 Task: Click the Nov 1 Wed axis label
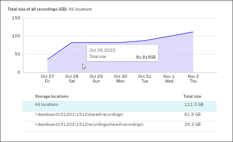pyautogui.click(x=169, y=78)
